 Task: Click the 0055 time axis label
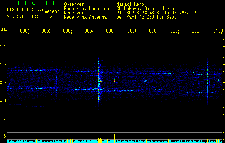click(110, 31)
